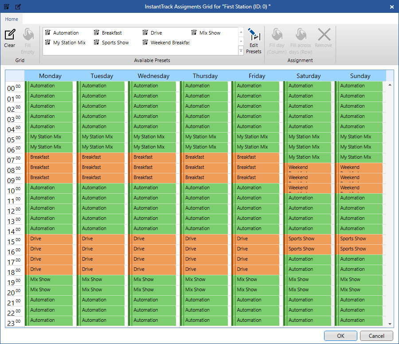Select the 12:00 row header

[x=15, y=211]
